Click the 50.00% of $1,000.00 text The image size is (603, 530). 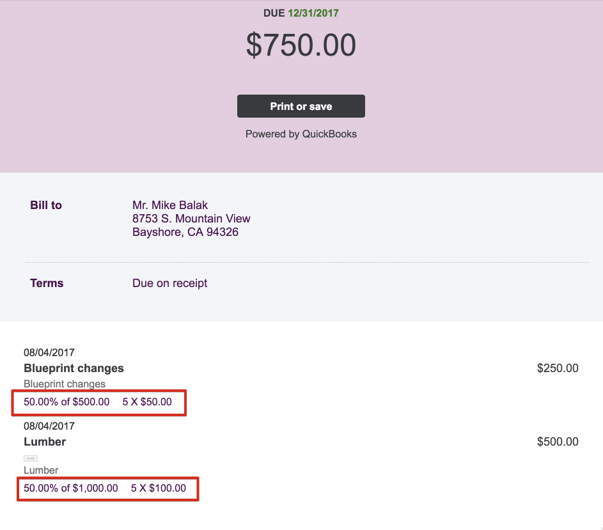click(x=71, y=488)
